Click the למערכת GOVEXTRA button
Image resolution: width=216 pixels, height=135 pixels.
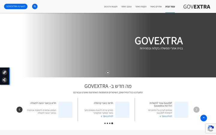(x=16, y=7)
